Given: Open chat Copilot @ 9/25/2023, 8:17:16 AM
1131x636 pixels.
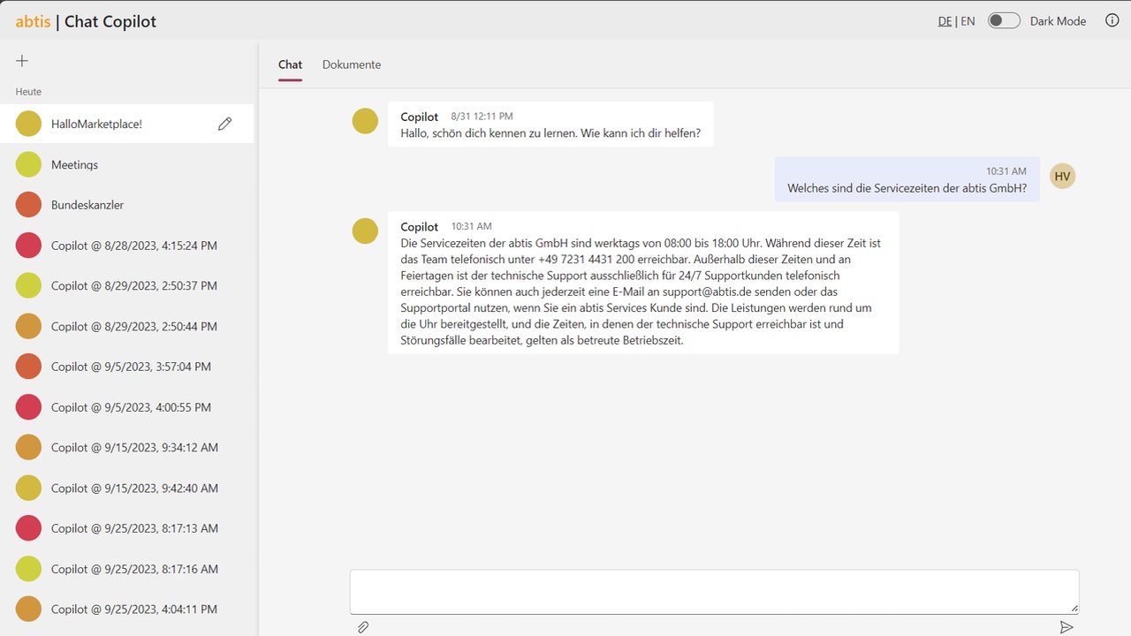Looking at the screenshot, I should pos(126,569).
